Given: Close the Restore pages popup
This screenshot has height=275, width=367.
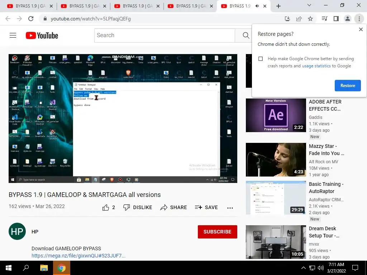Looking at the screenshot, I should 361,29.
